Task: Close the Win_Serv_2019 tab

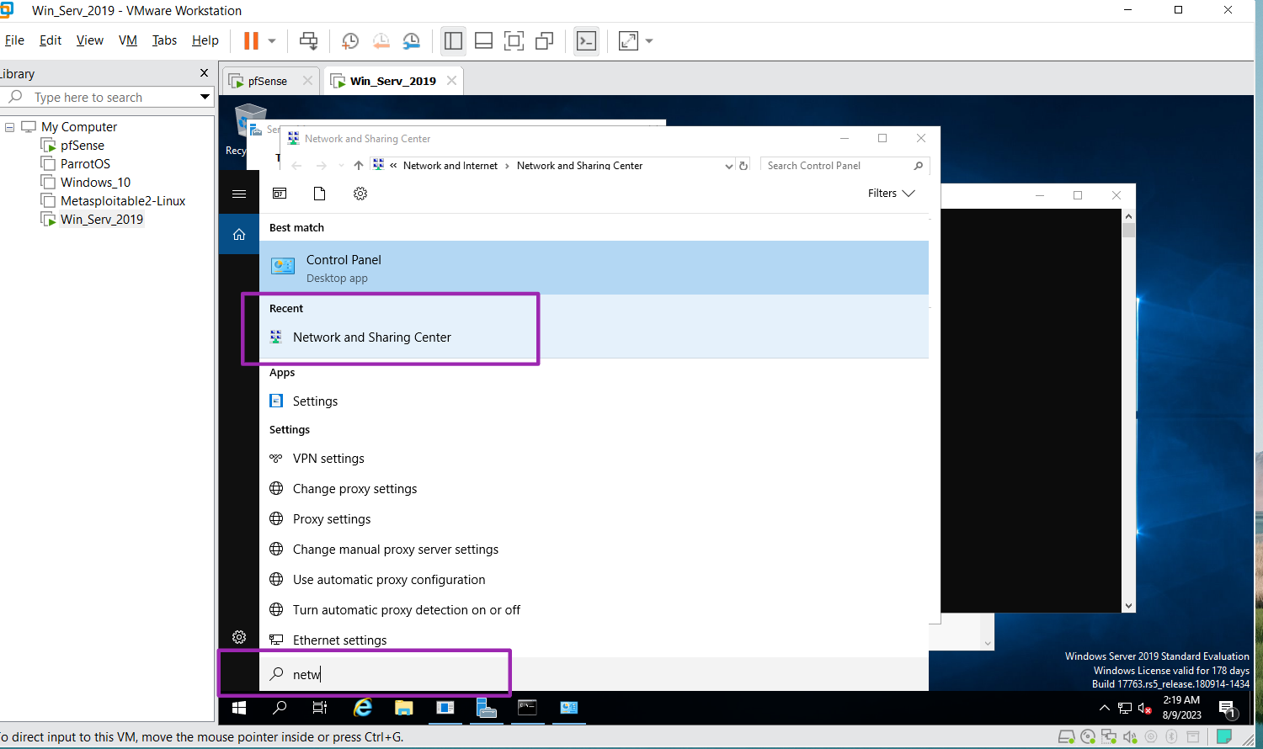Action: coord(451,81)
